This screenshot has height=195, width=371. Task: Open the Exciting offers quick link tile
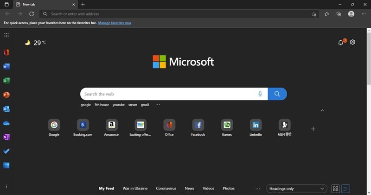(141, 128)
